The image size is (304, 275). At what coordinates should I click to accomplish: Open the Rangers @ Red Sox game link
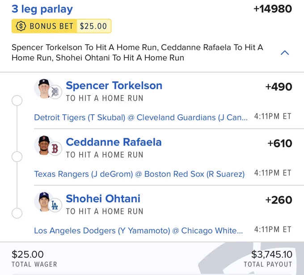(139, 174)
